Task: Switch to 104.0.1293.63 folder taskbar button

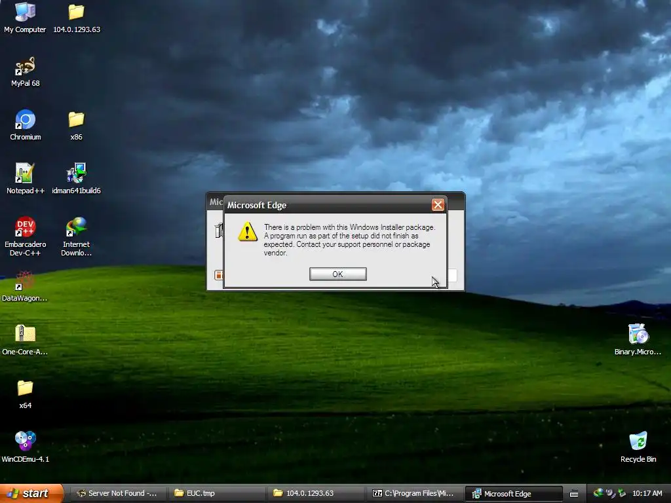Action: click(316, 493)
